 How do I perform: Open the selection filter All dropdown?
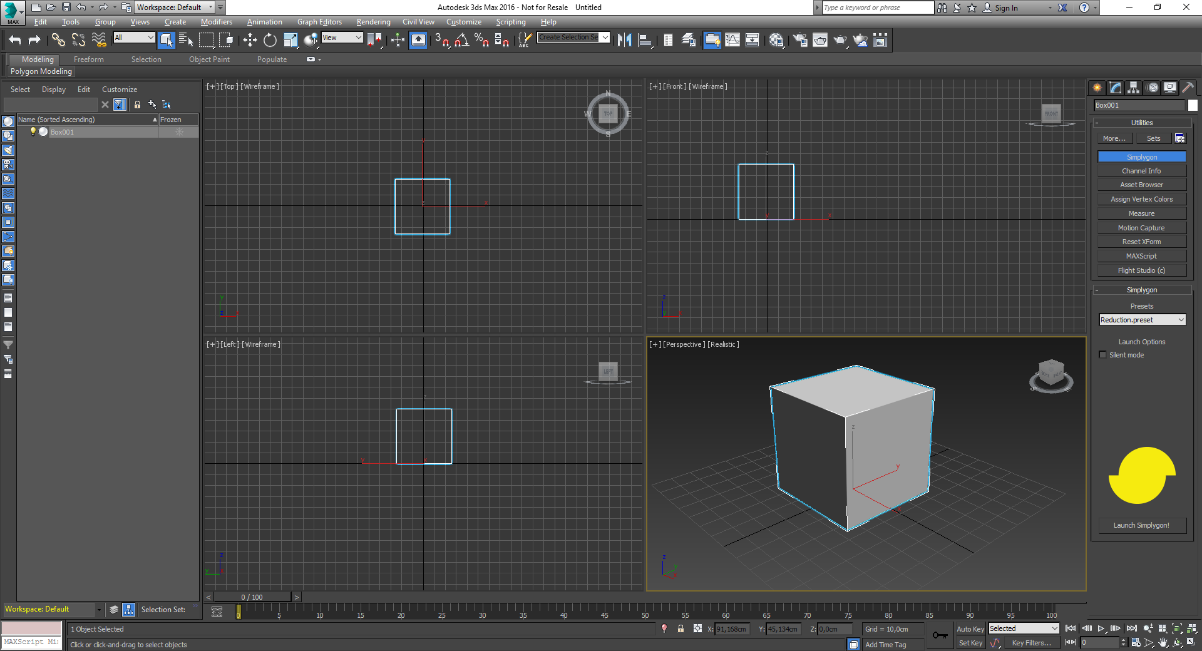[133, 38]
